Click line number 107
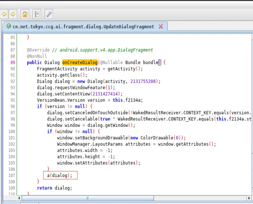253x204 pixels. click(12, 175)
